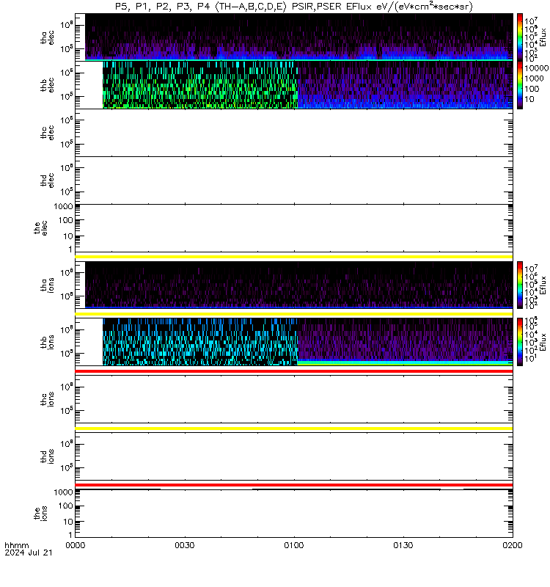Click the color bar beside tha ions panel
Screen dimensions: 550x587
[x=520, y=285]
